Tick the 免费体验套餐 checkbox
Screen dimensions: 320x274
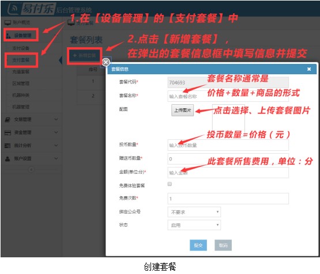click(170, 184)
